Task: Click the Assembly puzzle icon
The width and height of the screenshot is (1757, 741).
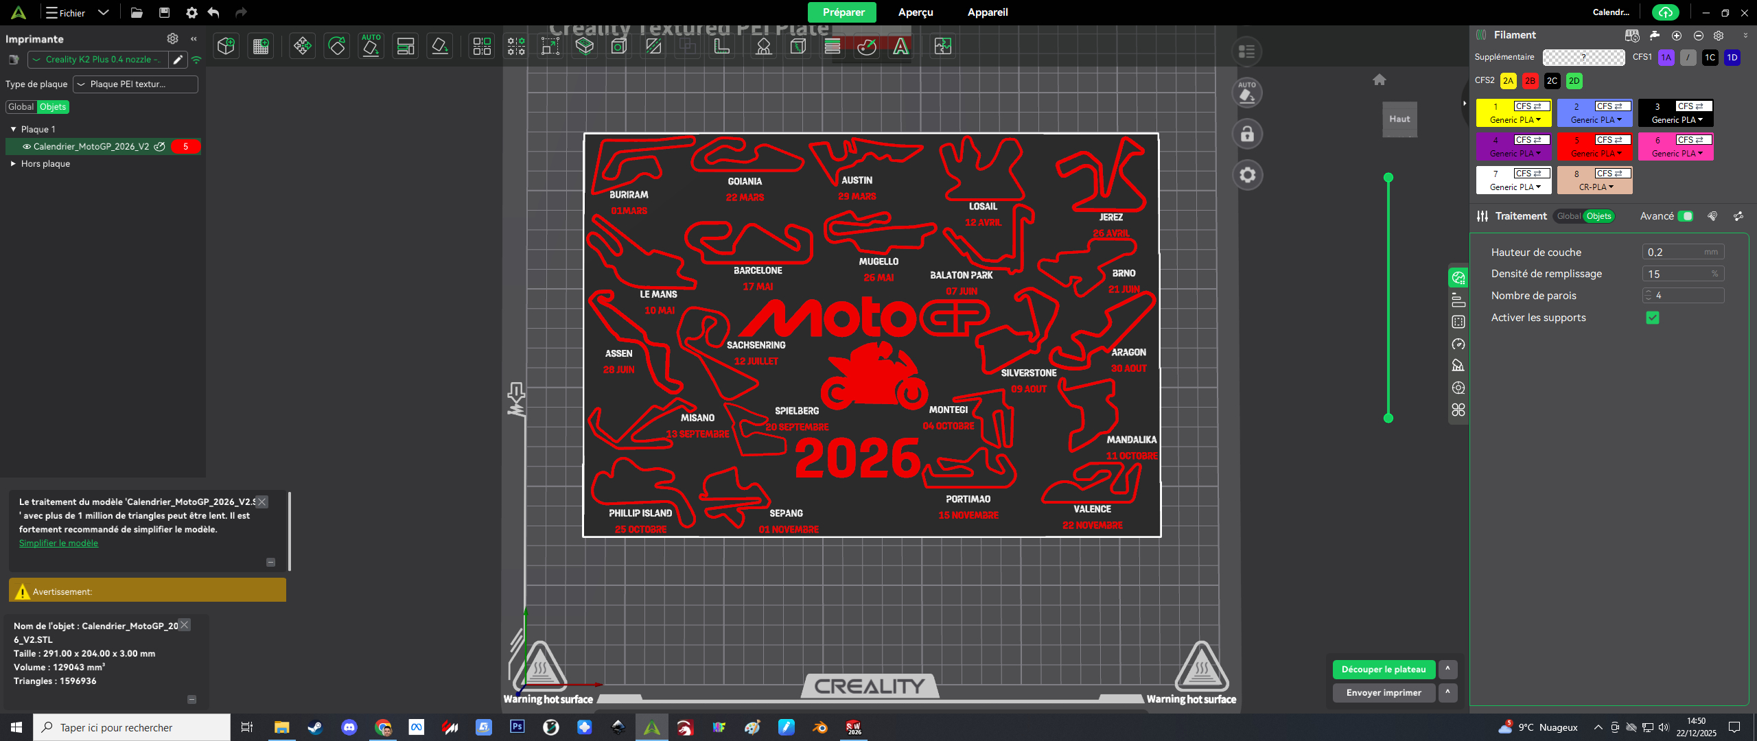Action: (x=943, y=46)
